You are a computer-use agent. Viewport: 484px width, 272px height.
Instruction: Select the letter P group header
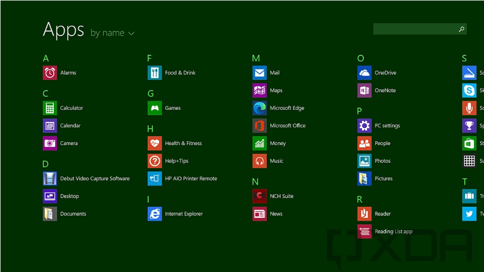(x=360, y=112)
